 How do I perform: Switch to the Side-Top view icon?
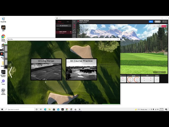(74, 31)
